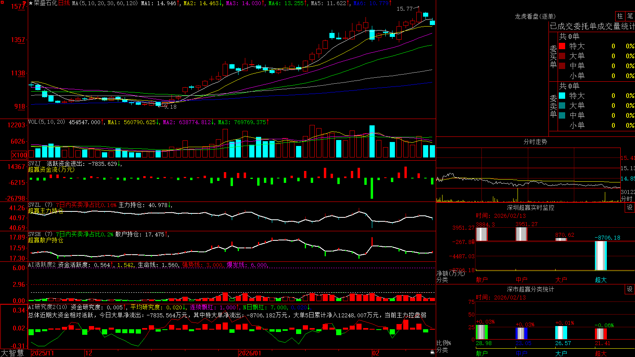
Task: Click the 02 month marker on the time axis
Action: point(376,353)
